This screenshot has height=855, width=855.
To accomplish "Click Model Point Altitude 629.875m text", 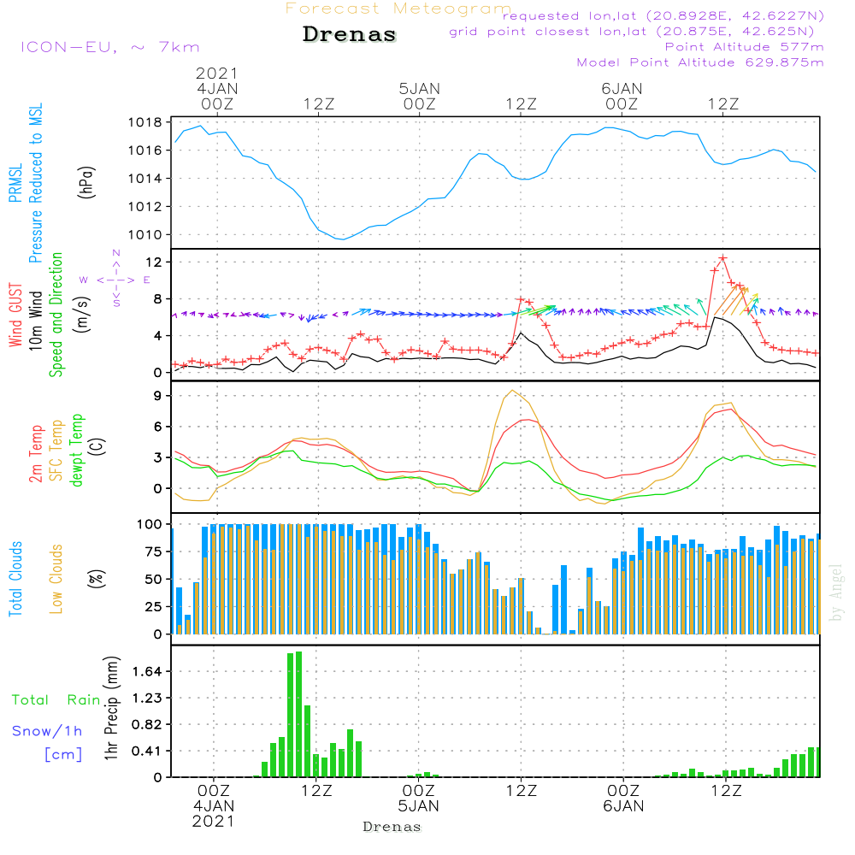I will click(700, 62).
